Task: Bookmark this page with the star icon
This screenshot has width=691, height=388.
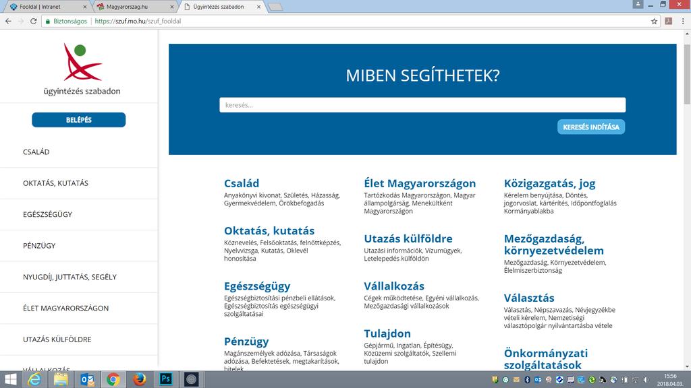Action: (655, 21)
